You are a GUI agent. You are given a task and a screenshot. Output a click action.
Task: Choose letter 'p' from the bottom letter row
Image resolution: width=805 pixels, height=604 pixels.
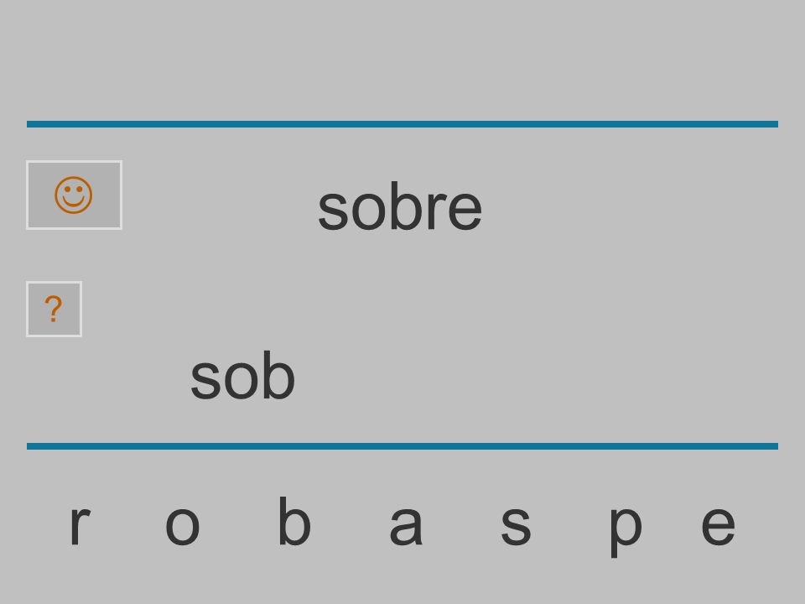(x=626, y=531)
